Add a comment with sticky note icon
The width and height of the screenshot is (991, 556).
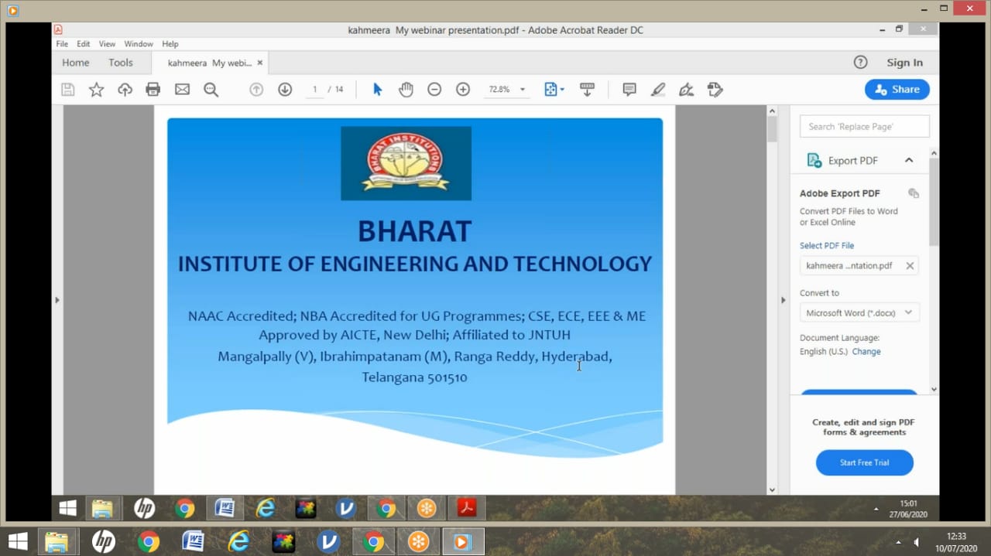[x=629, y=90]
